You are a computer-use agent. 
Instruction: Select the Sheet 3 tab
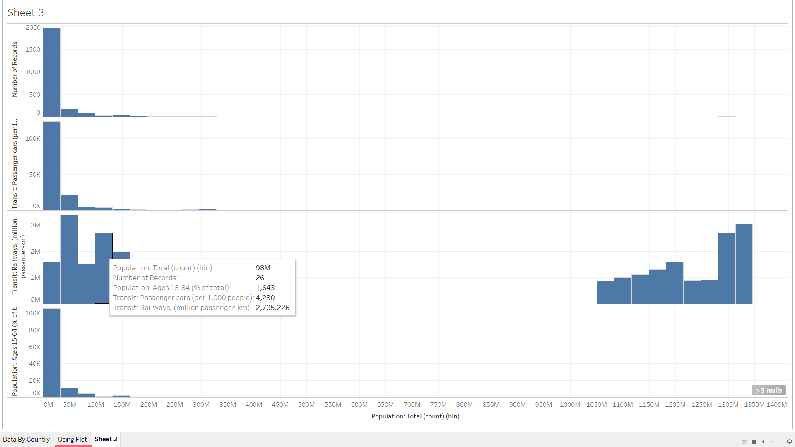pos(106,439)
